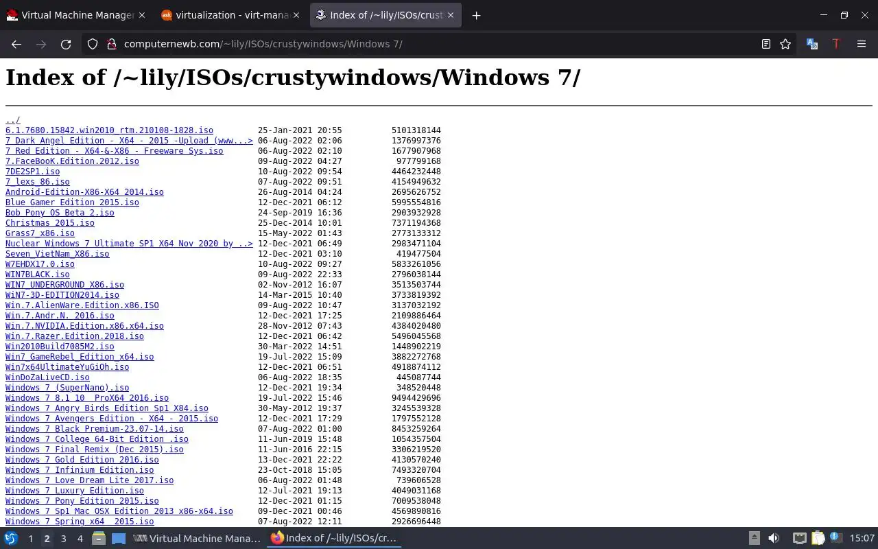
Task: Download 7.FaceBooK.Edition.2012.iso
Action: pos(72,161)
